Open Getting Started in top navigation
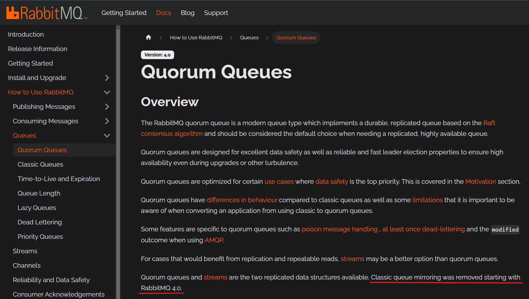Viewport: 529px width, 299px height. click(x=124, y=13)
